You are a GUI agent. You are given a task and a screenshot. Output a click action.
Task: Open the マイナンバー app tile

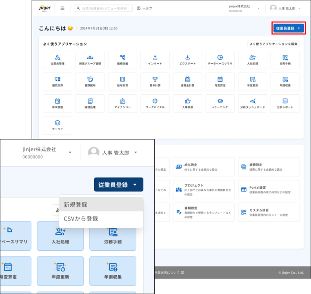(122, 104)
